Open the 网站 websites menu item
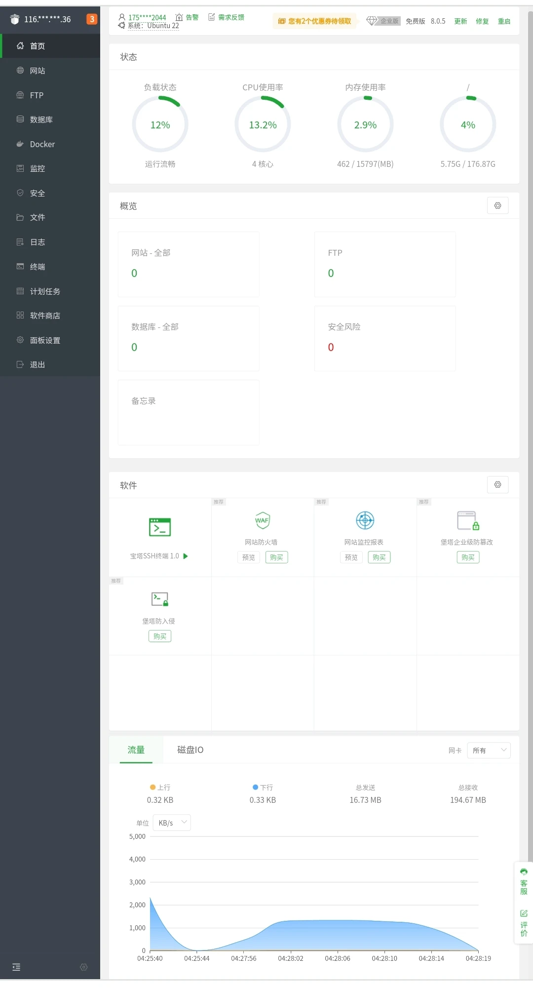The image size is (533, 989). (x=50, y=71)
